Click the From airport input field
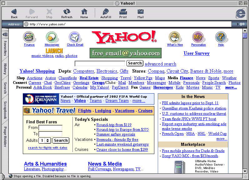This screenshot has height=180, width=249. pyautogui.click(x=50, y=128)
